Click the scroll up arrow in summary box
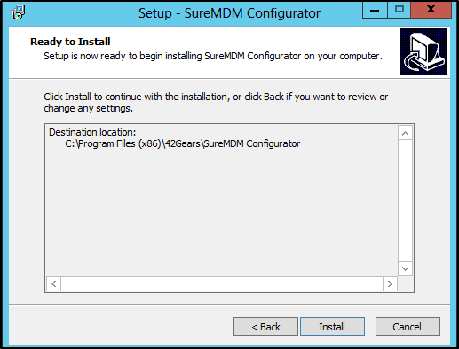The width and height of the screenshot is (459, 349). pyautogui.click(x=405, y=133)
